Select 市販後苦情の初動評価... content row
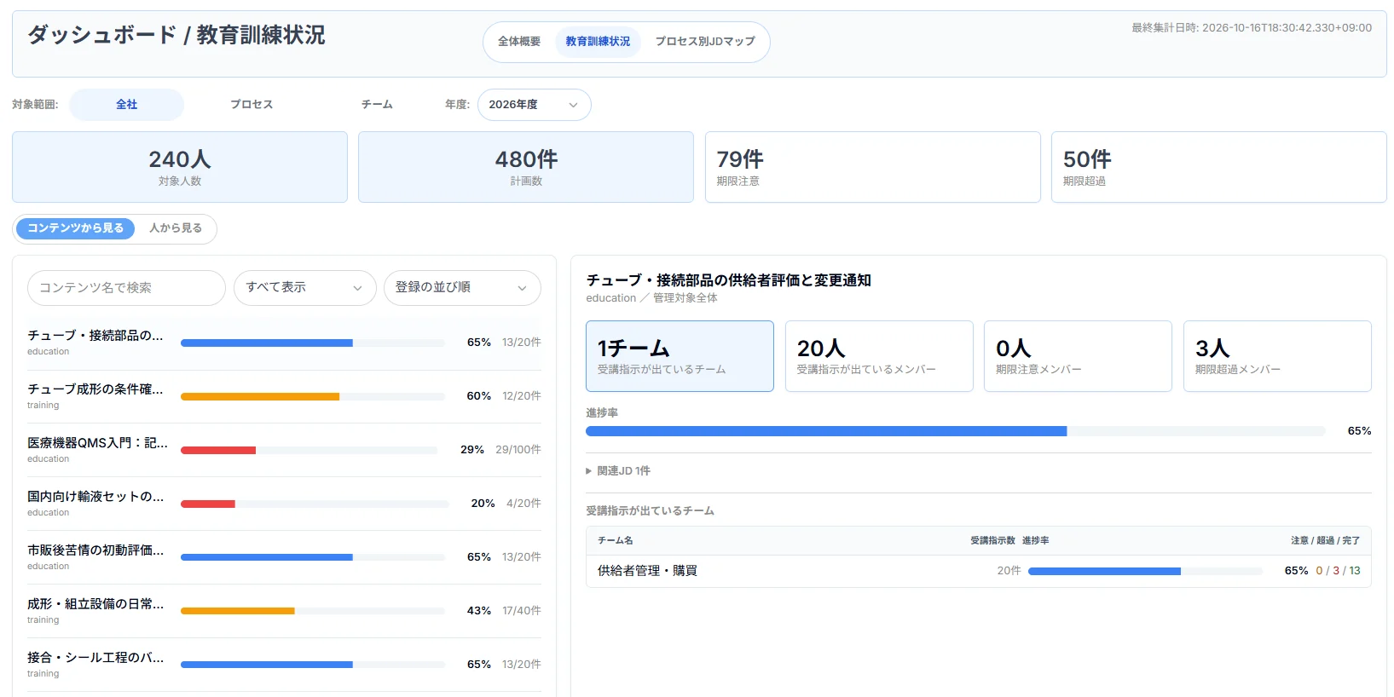The height and width of the screenshot is (697, 1394). [284, 558]
